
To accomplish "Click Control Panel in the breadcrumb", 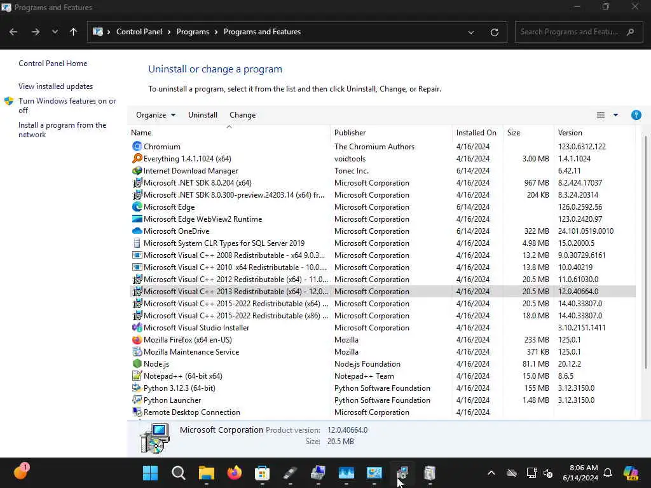I will 139,32.
